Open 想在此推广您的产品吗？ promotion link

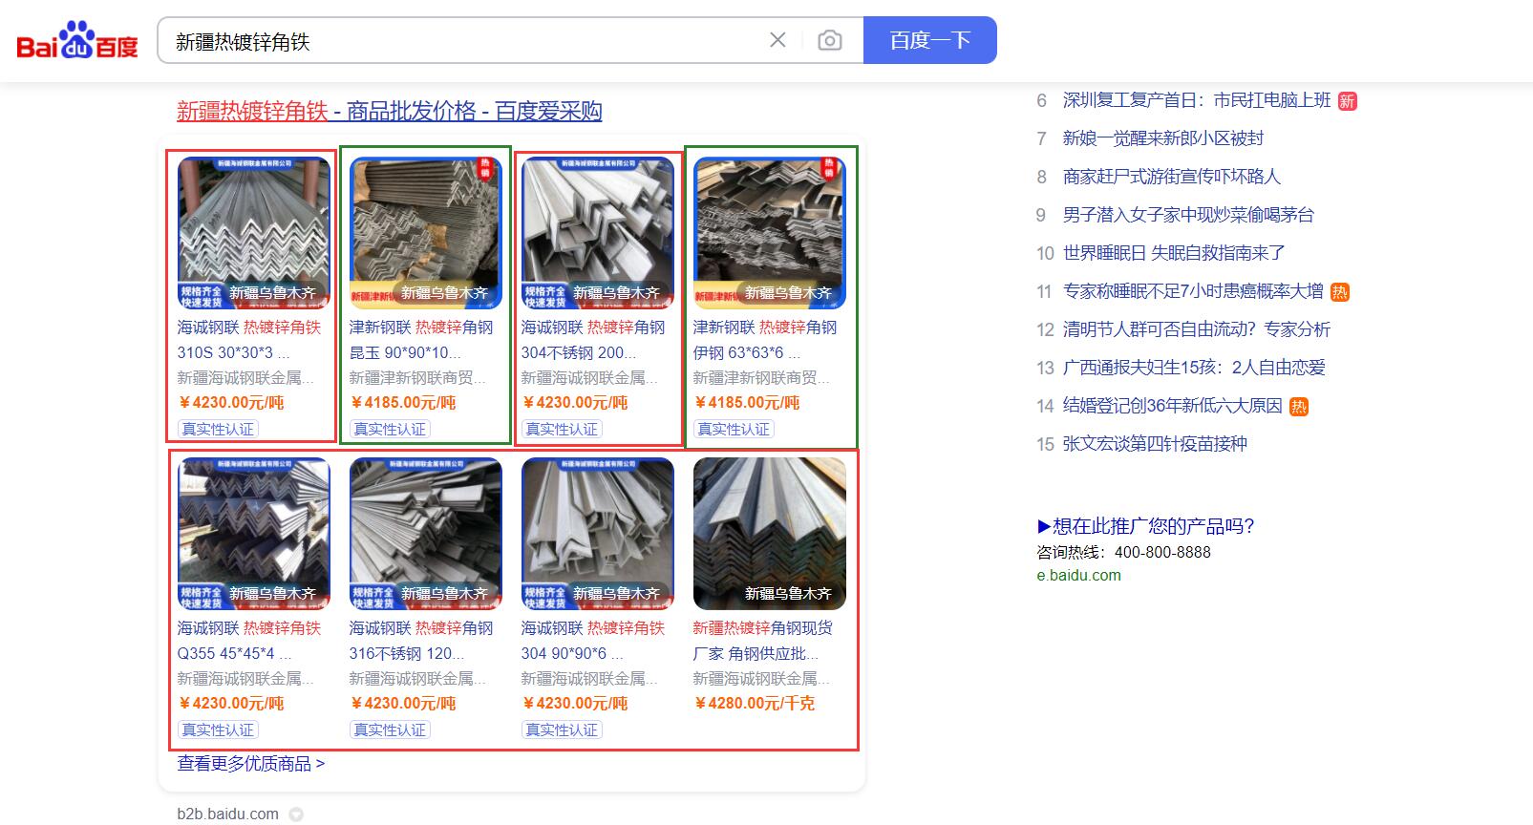click(1145, 526)
